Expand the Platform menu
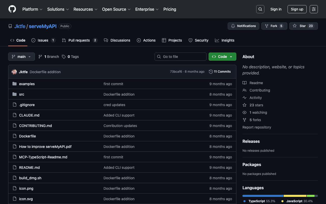326x204 pixels. [32, 9]
